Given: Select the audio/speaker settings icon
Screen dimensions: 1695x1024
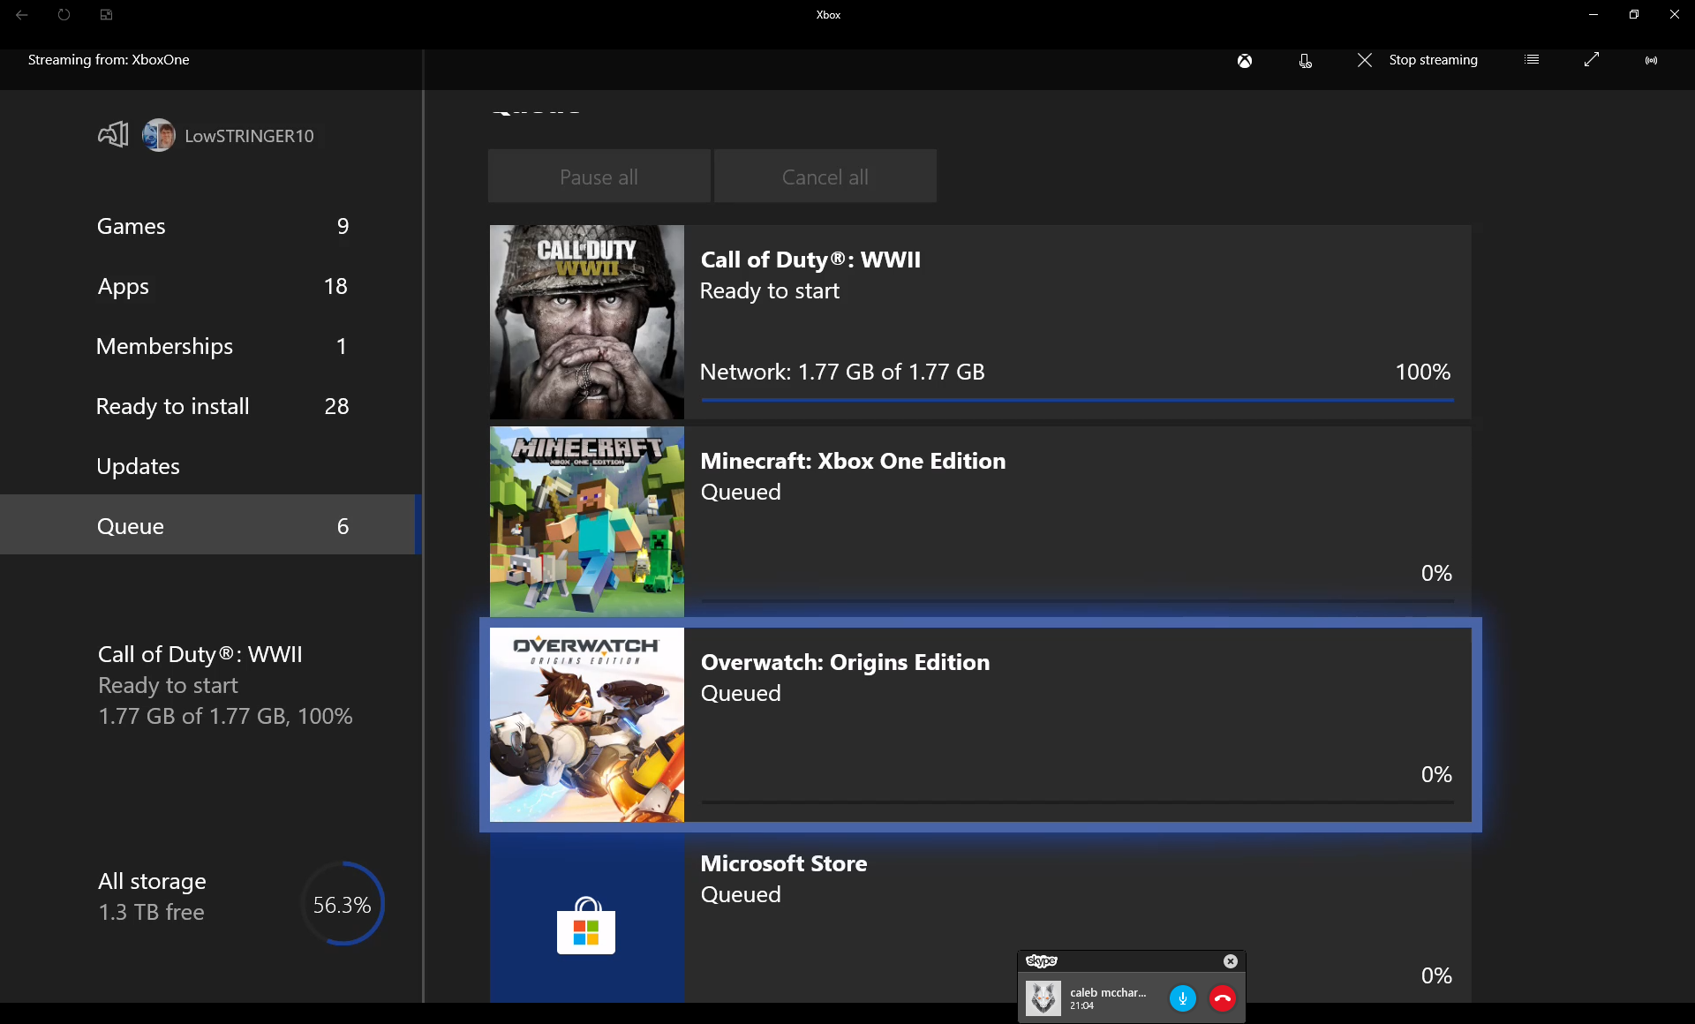Looking at the screenshot, I should [x=1653, y=59].
